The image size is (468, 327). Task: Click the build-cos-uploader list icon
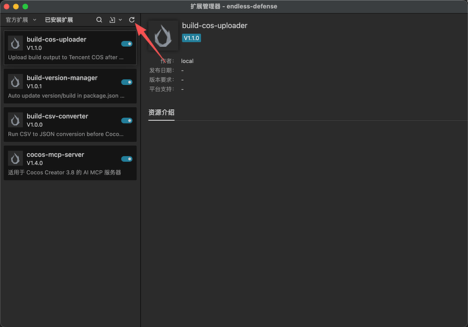(x=15, y=43)
